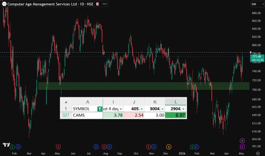The height and width of the screenshot is (156, 265).
Task: Open the red E earnings marker at May 2025
Action: coord(58,147)
